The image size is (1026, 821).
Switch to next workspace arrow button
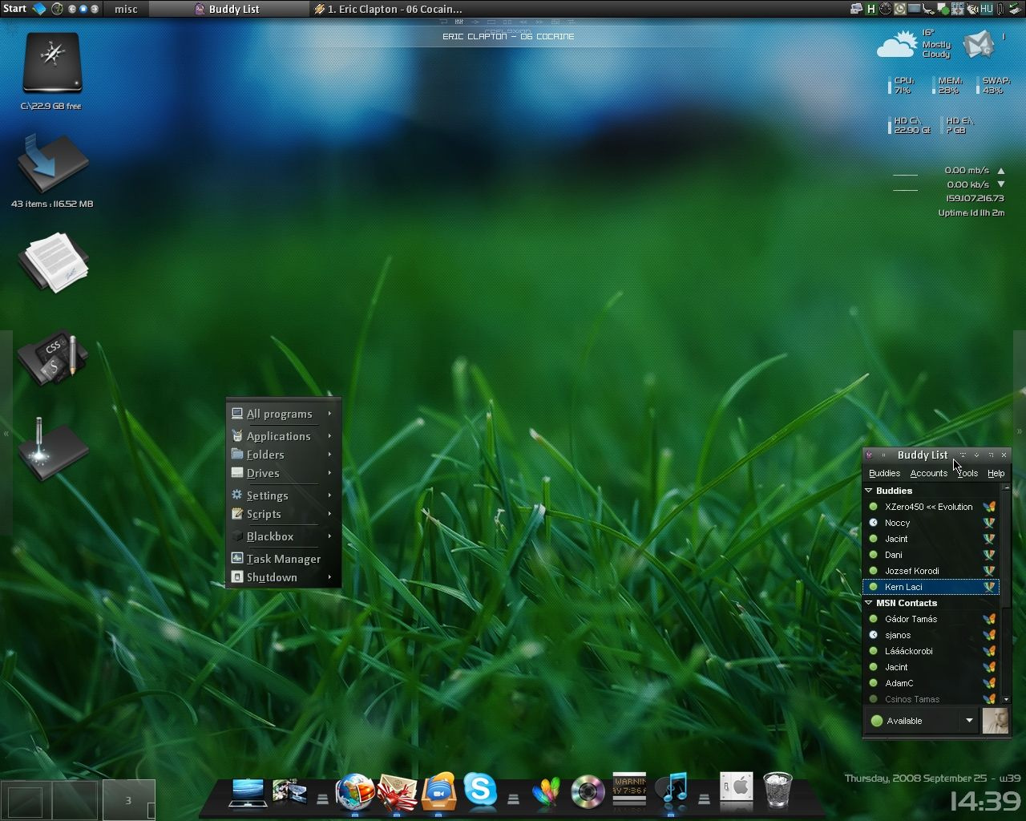95,9
